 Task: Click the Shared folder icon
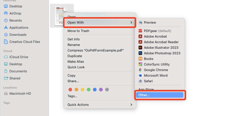coord(6,78)
